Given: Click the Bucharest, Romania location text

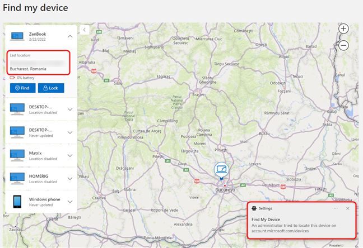Looking at the screenshot, I should click(x=28, y=69).
